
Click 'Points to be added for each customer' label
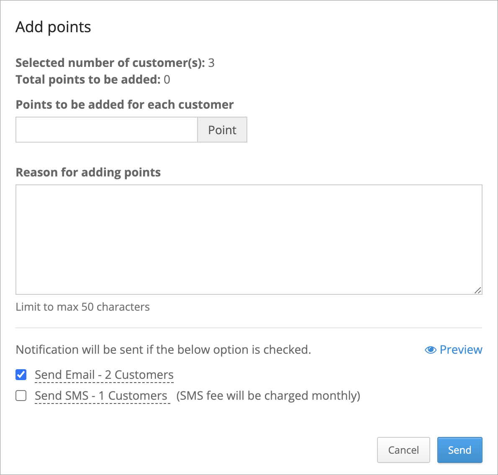point(125,105)
